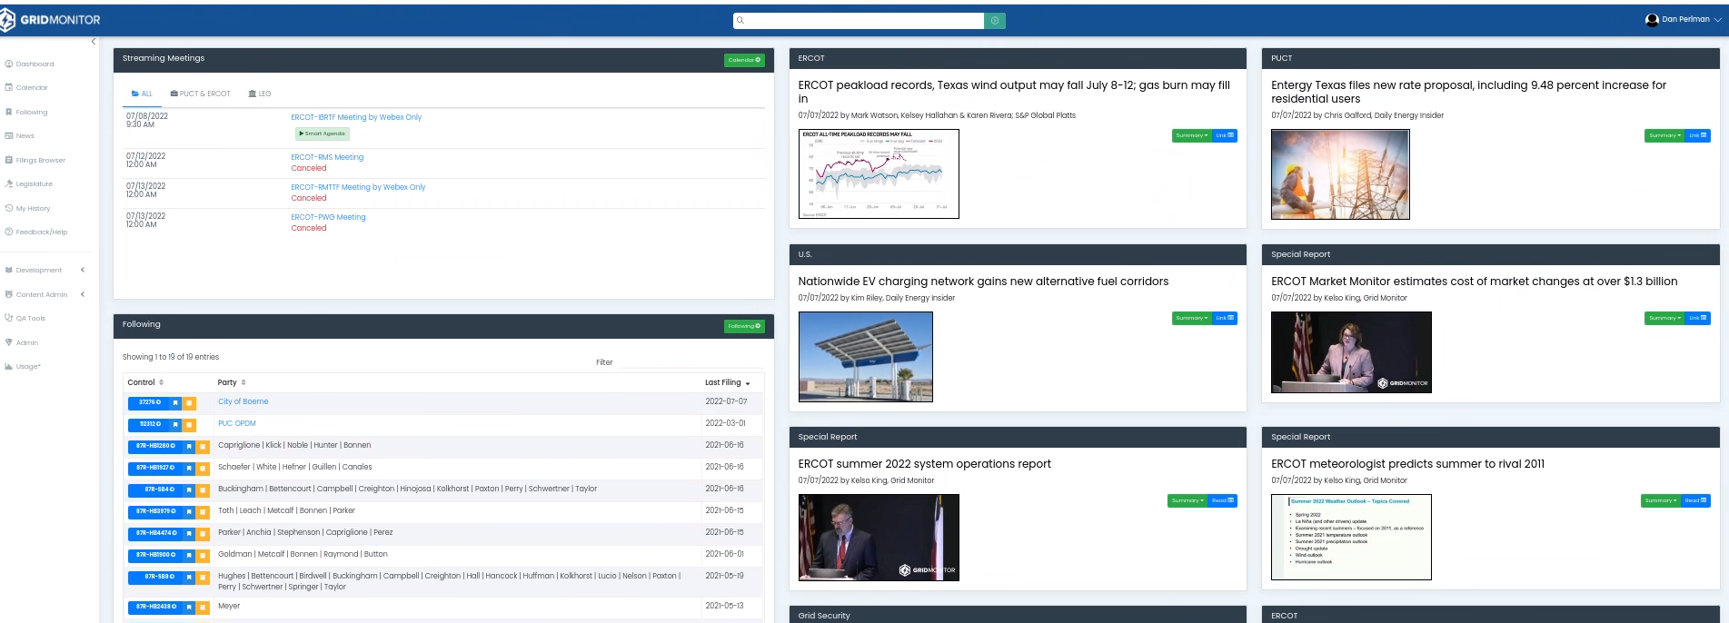
Task: Click bookmark icon on row 87R-HB4474
Action: [x=189, y=533]
